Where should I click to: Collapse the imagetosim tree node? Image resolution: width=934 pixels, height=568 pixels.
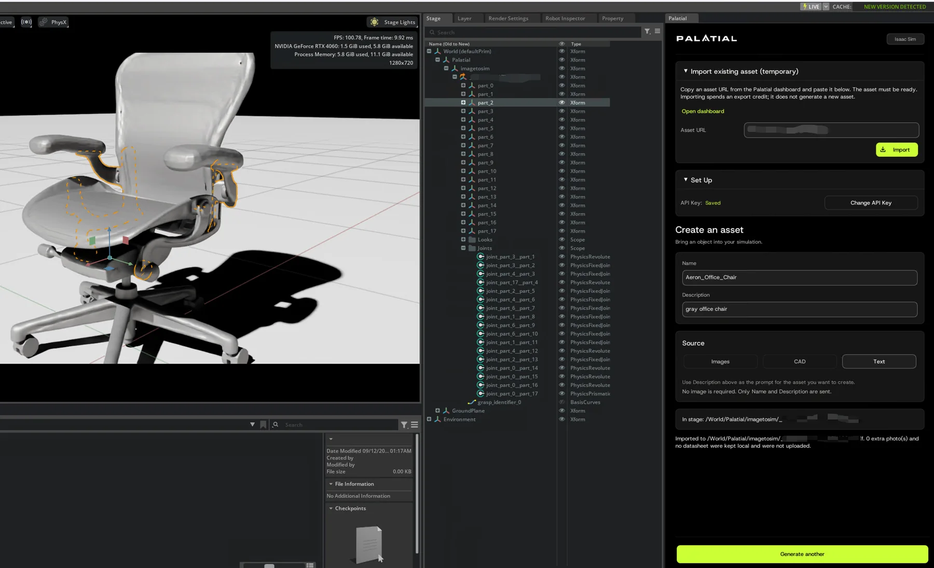pos(446,68)
